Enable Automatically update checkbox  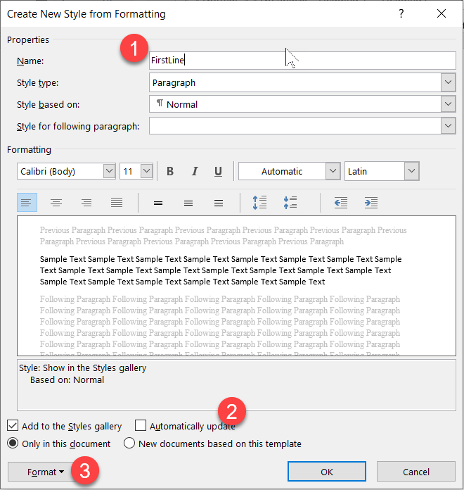141,426
